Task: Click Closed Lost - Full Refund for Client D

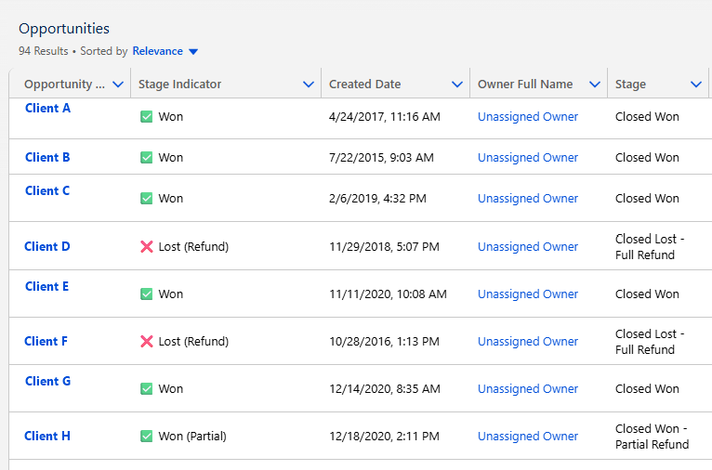Action: [x=650, y=247]
